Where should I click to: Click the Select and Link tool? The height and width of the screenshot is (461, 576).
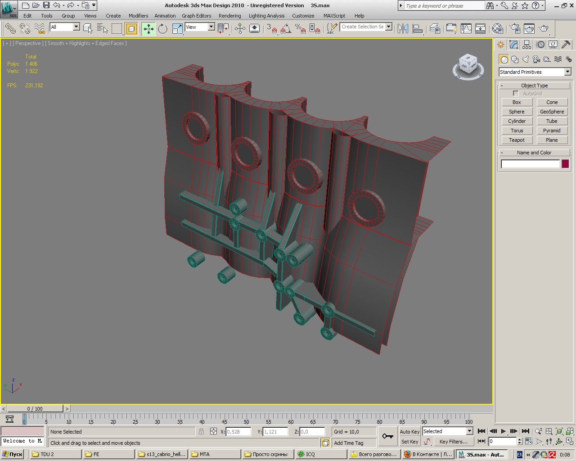pos(10,29)
